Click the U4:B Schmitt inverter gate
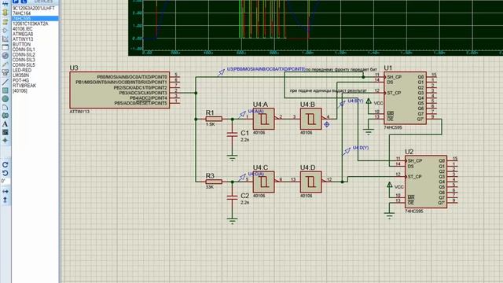This screenshot has width=503, height=283. 311,119
